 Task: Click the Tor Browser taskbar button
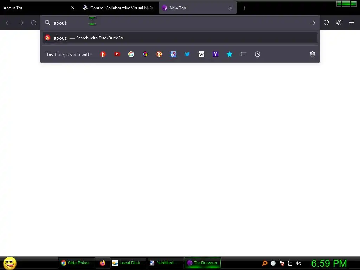click(203, 263)
